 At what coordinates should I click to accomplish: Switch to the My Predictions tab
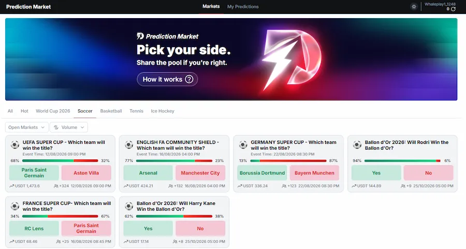pos(243,7)
